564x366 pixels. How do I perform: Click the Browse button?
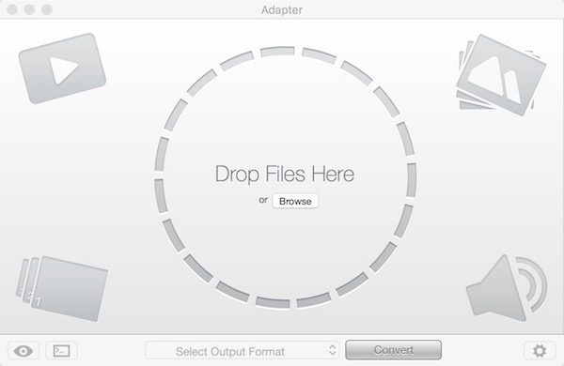295,201
